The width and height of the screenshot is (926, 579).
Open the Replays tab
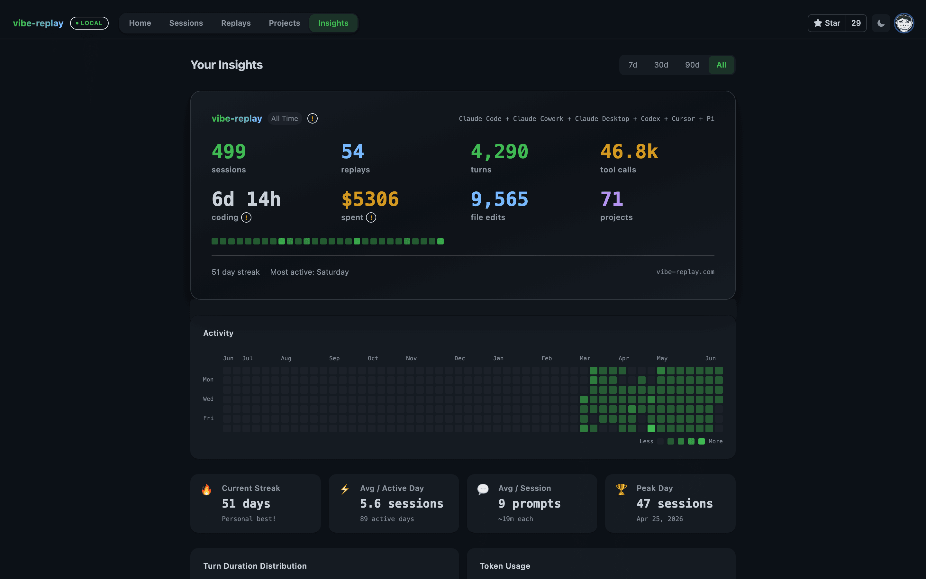pos(236,23)
